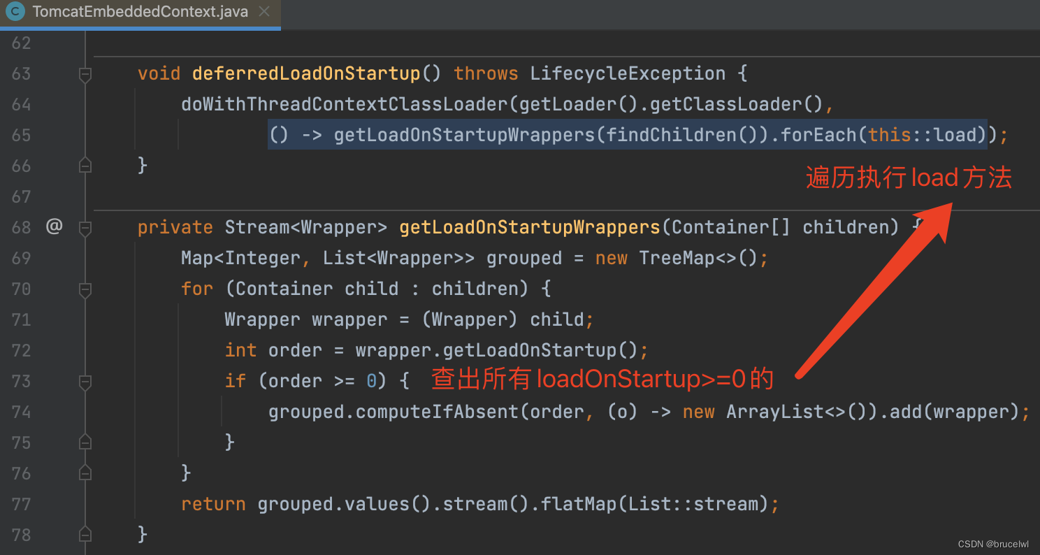Click LifecycleException in throws clause
Screen dimensions: 1040x555
point(628,73)
